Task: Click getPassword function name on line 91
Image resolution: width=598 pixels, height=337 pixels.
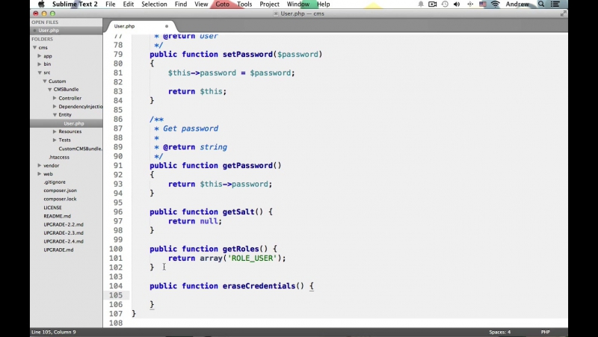Action: (x=247, y=165)
